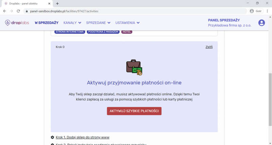272x145 pixels.
Task: Open a new browser tab
Action: (57, 3)
